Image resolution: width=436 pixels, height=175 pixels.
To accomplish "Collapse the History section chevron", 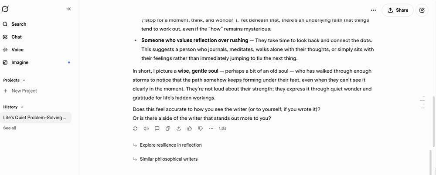I will [x=22, y=107].
